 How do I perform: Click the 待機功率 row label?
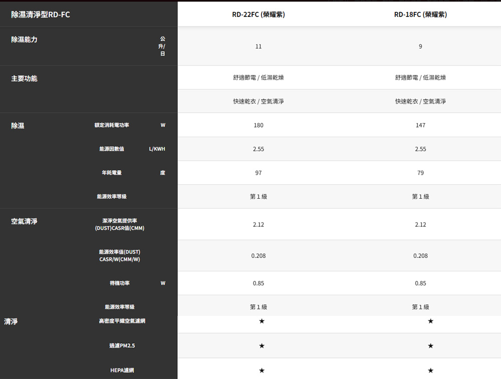point(120,283)
